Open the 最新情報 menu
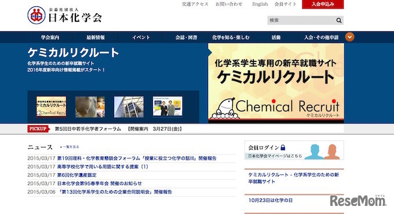394x214 pixels. coord(96,38)
